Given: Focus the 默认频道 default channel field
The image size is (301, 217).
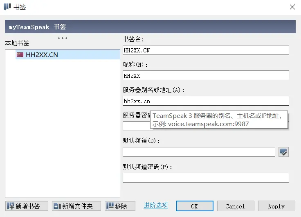Looking at the screenshot, I should tap(199, 152).
